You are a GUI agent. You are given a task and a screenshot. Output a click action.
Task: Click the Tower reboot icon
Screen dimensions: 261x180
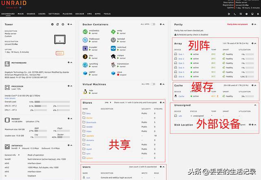58,24
